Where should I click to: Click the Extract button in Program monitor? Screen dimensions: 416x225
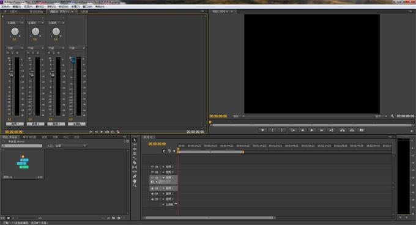tap(352, 130)
